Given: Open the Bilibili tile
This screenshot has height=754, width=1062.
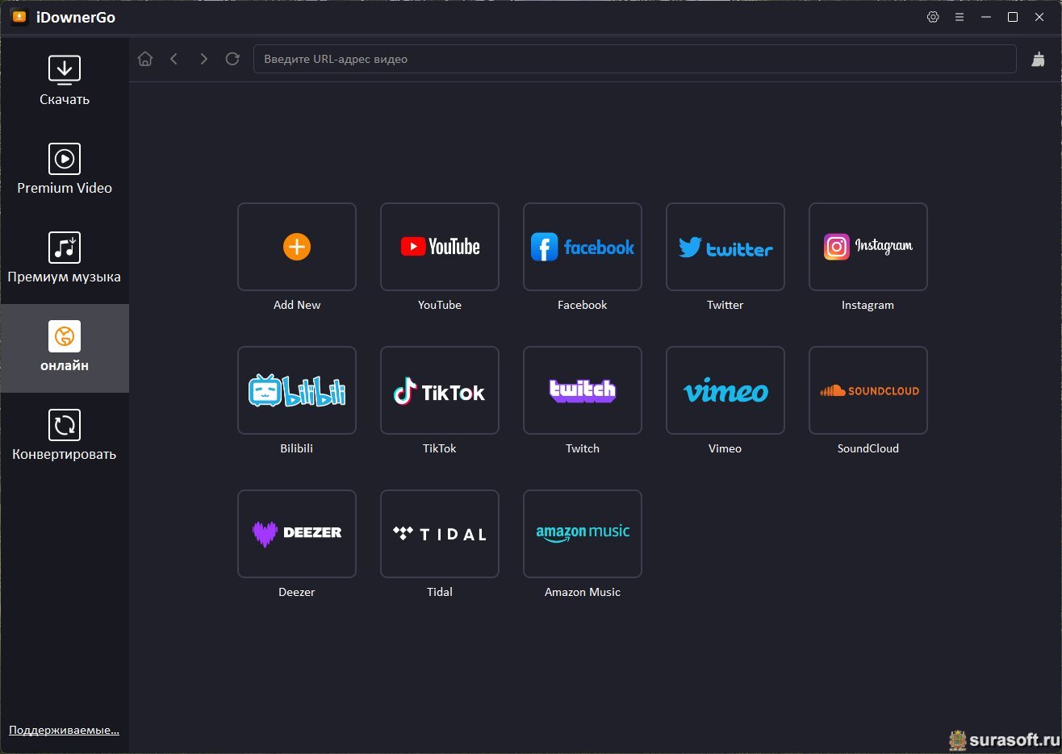Looking at the screenshot, I should pyautogui.click(x=297, y=390).
